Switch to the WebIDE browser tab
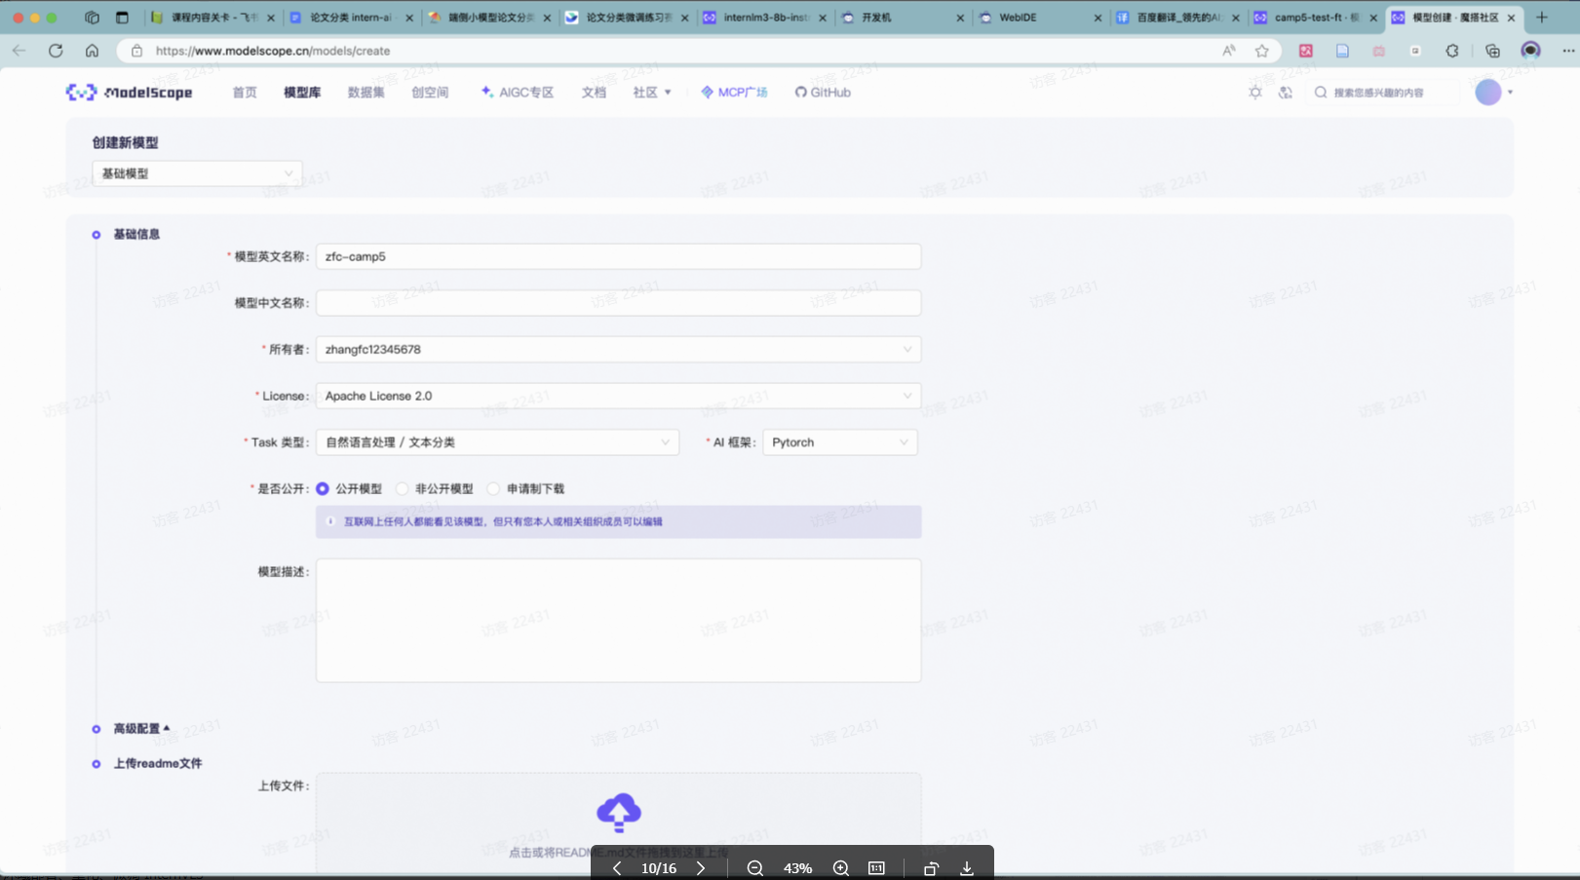This screenshot has width=1580, height=880. tap(1039, 18)
